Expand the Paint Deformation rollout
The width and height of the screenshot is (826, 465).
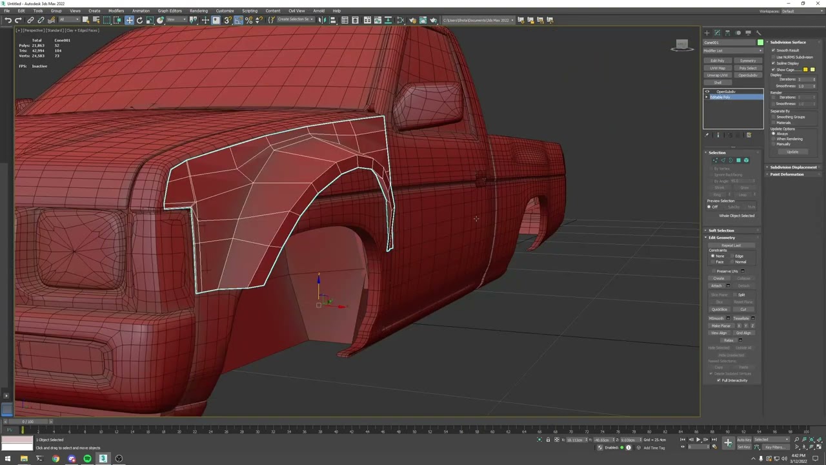[787, 174]
